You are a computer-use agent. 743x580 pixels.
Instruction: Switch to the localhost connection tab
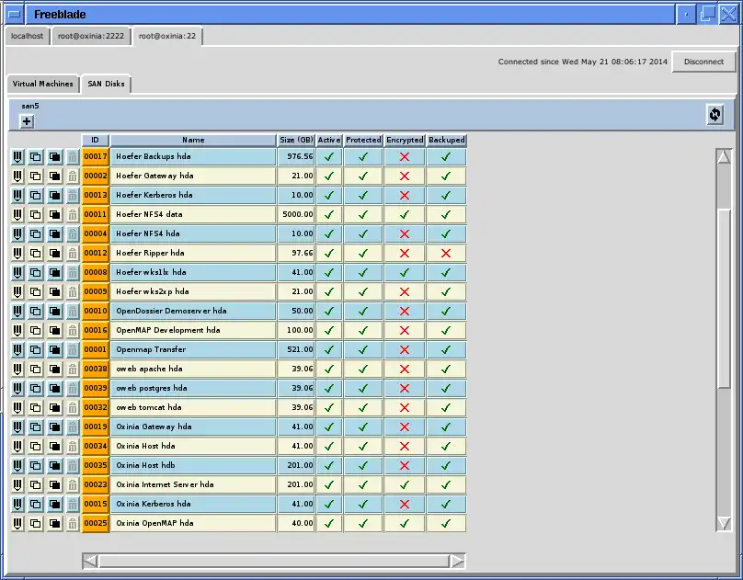click(27, 36)
